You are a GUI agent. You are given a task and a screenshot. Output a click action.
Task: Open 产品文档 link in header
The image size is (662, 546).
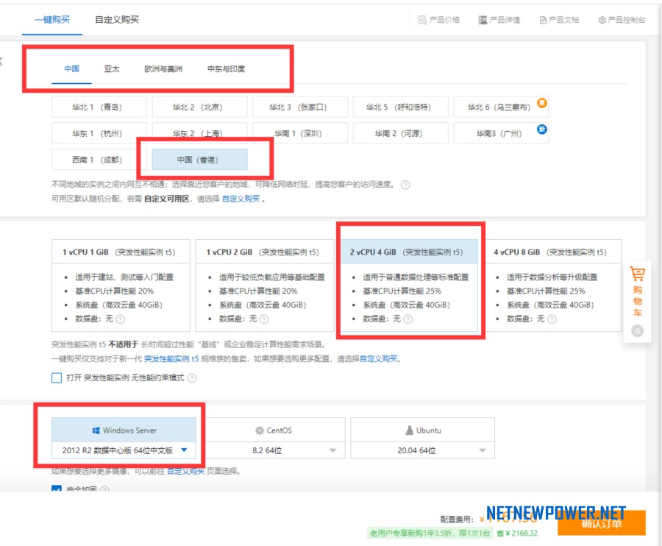[x=560, y=20]
